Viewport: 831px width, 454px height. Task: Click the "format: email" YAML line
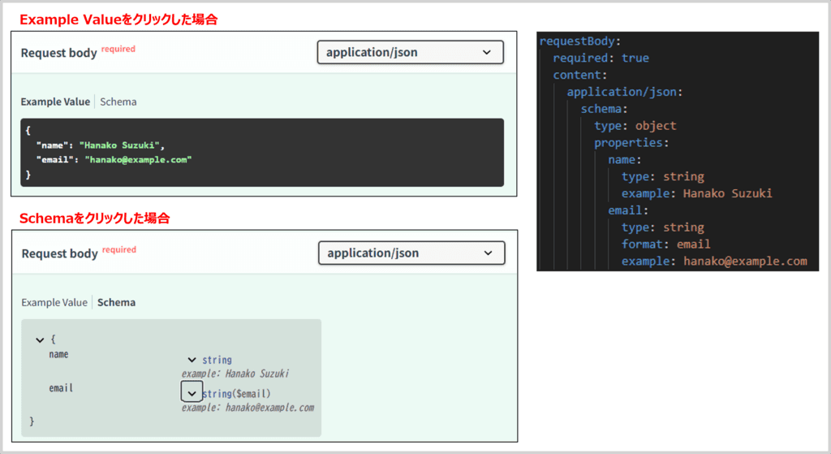coord(665,244)
